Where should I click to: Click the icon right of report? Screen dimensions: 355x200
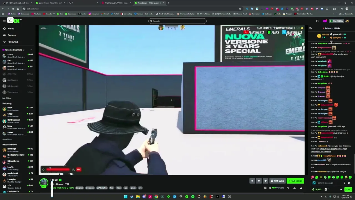click(301, 188)
